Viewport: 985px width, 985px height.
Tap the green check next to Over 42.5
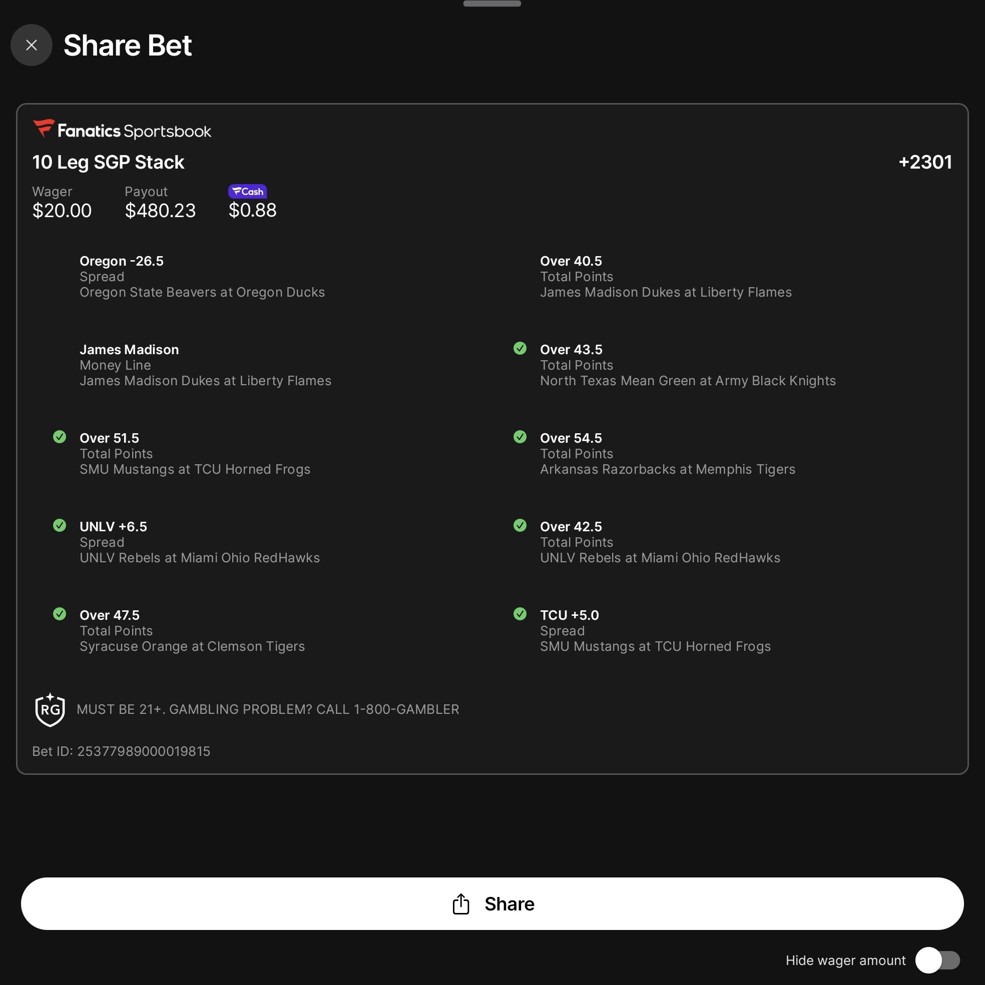pos(520,525)
